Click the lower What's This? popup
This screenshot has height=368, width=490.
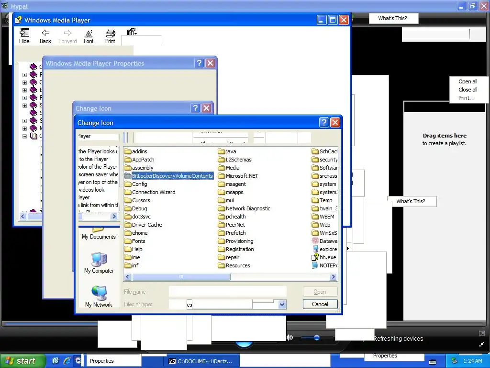pyautogui.click(x=411, y=201)
